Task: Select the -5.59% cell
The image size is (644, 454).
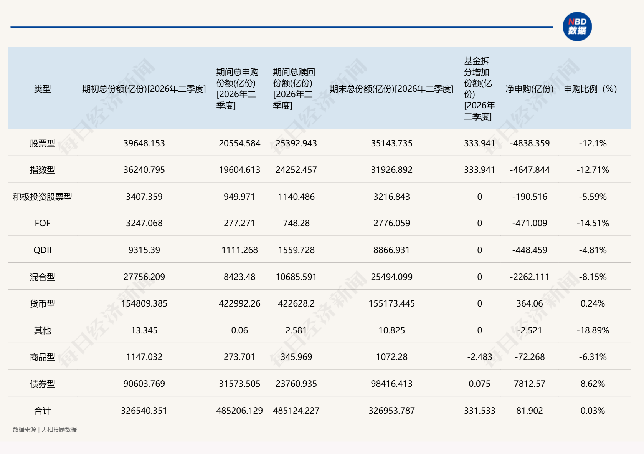Action: [593, 197]
